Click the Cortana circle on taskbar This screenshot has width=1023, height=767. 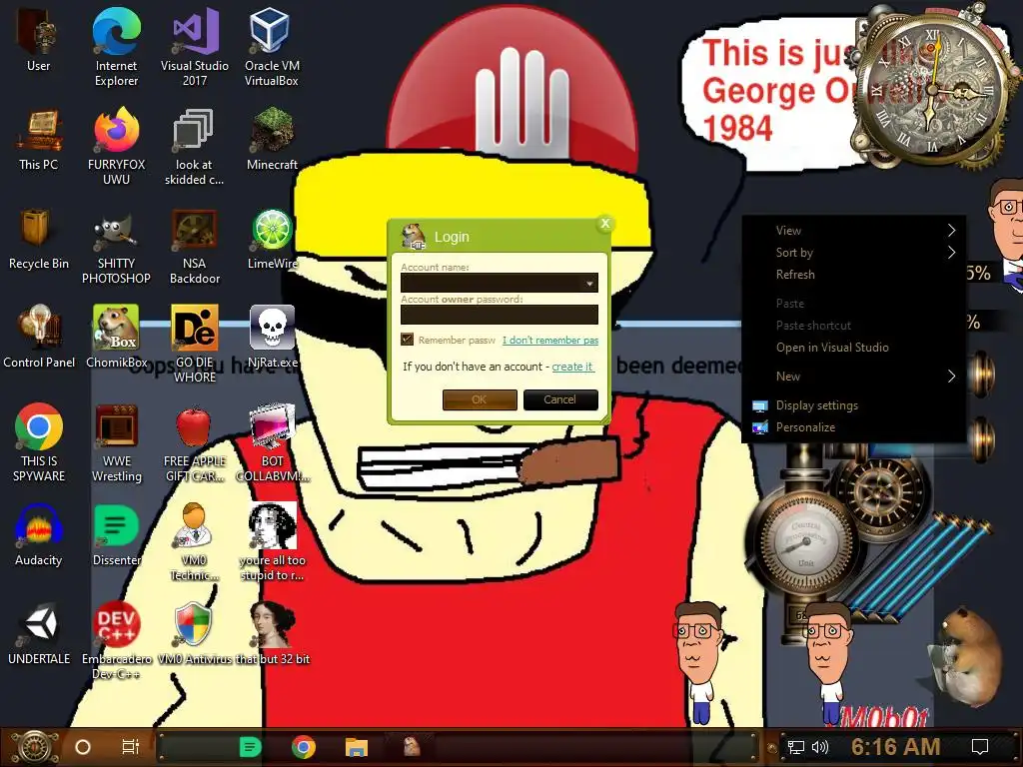point(83,747)
